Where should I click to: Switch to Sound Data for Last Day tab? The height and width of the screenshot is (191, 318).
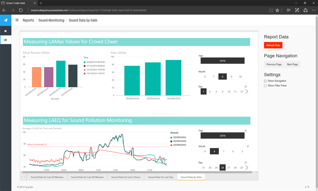coord(161,177)
